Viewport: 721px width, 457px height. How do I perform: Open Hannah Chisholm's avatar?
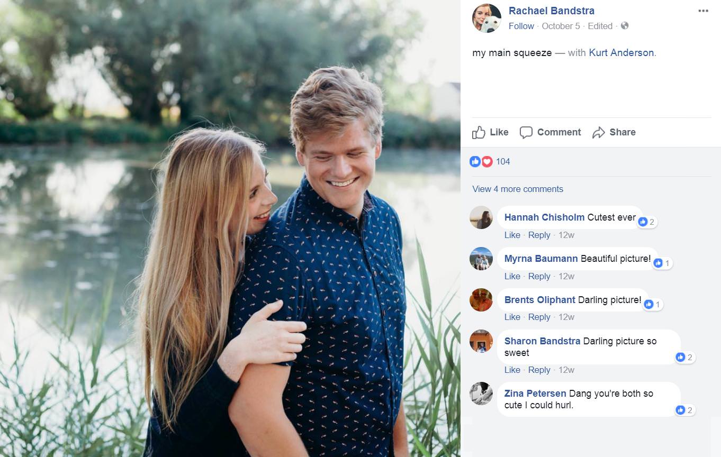coord(481,217)
